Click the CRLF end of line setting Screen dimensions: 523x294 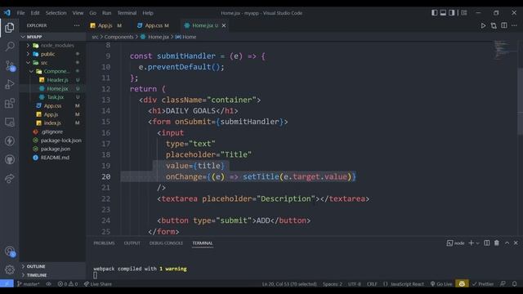(x=372, y=284)
